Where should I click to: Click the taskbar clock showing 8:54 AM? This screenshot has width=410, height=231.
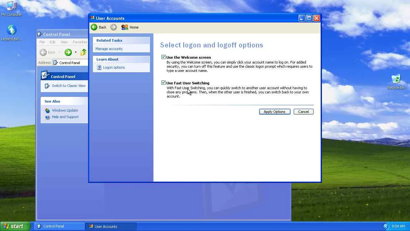coord(398,226)
